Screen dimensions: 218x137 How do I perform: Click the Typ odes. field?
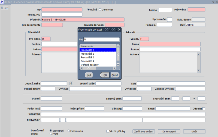pyautogui.click(x=46, y=39)
